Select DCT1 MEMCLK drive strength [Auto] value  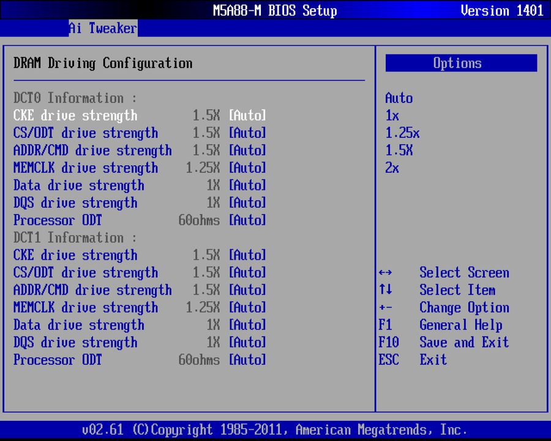(247, 307)
